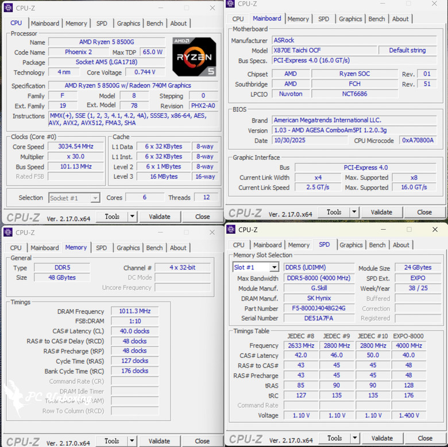Click Tools button in the CPU window

coord(112,217)
